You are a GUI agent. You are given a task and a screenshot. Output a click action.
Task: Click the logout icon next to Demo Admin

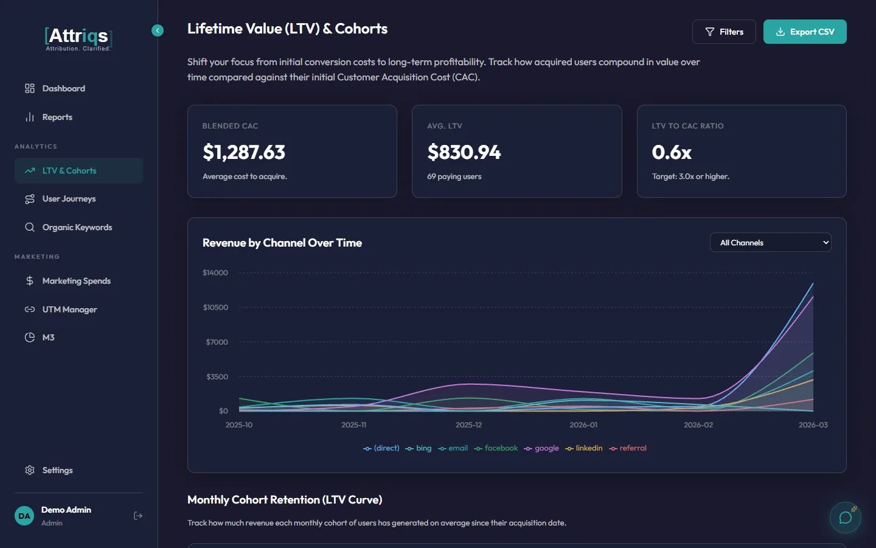(137, 516)
